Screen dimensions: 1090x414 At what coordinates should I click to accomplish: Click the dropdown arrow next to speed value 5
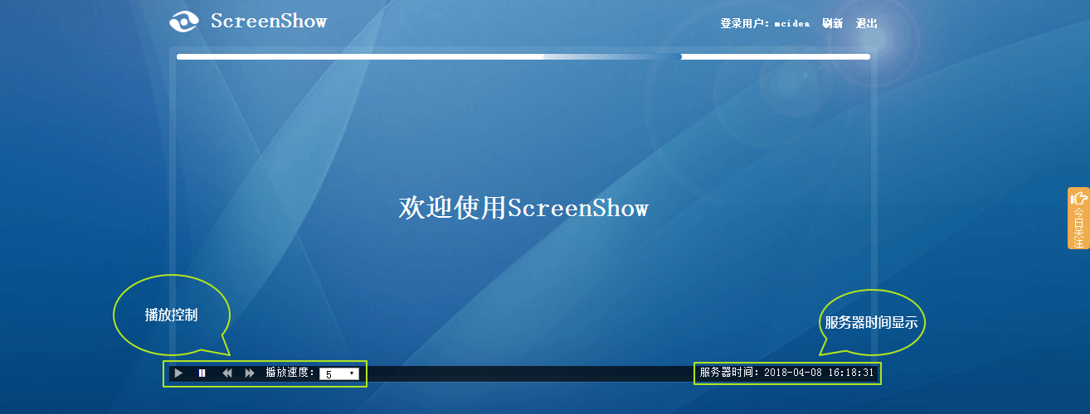pos(353,374)
